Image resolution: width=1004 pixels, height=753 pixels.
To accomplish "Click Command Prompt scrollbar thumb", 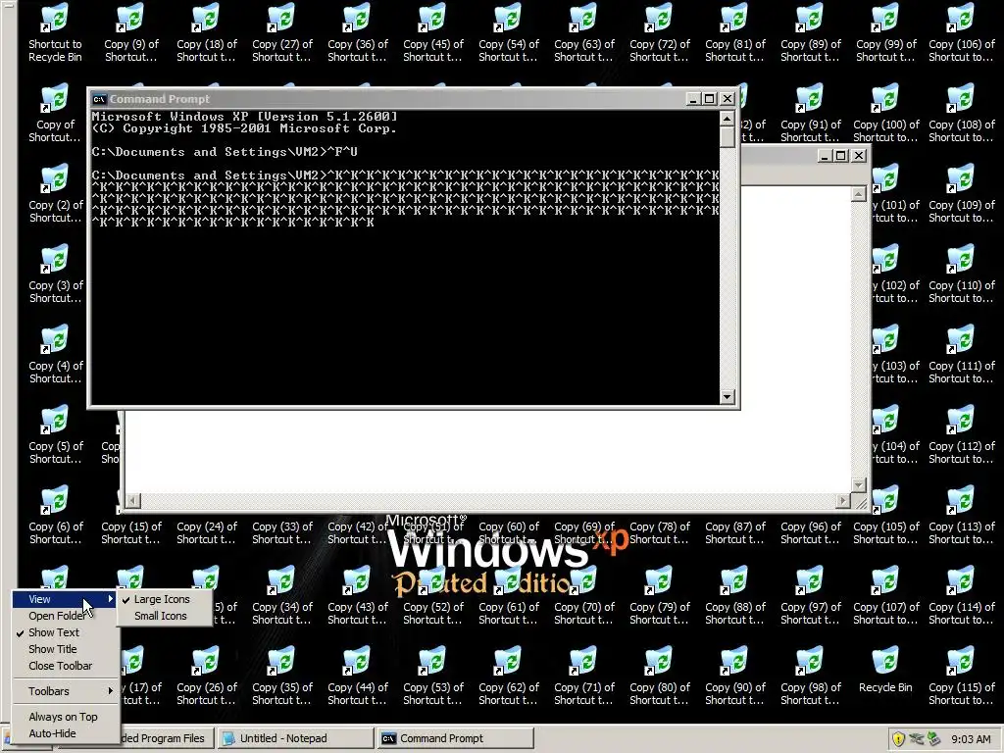I will pyautogui.click(x=727, y=137).
